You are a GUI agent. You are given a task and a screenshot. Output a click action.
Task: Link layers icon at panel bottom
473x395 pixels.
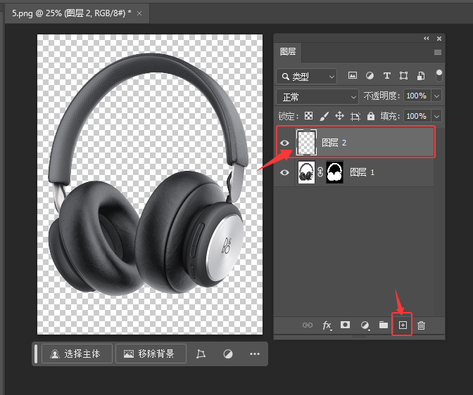(308, 325)
